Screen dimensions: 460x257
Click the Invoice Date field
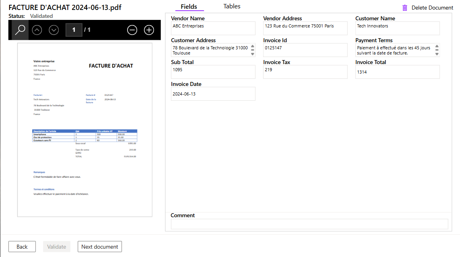(x=213, y=94)
